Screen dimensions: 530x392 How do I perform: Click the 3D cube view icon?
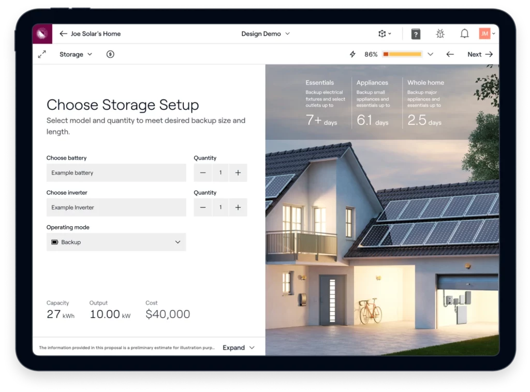click(382, 34)
